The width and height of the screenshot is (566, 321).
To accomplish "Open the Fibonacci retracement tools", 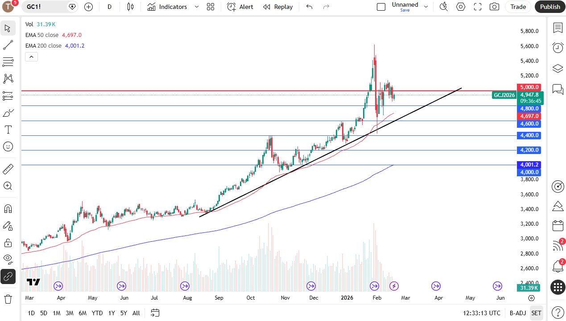I will [8, 62].
